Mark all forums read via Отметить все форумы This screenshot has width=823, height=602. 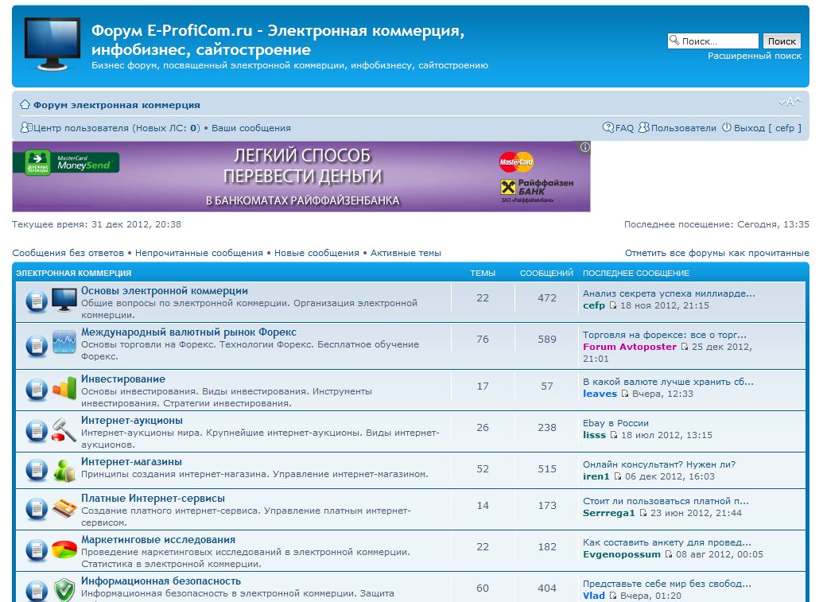(x=716, y=253)
